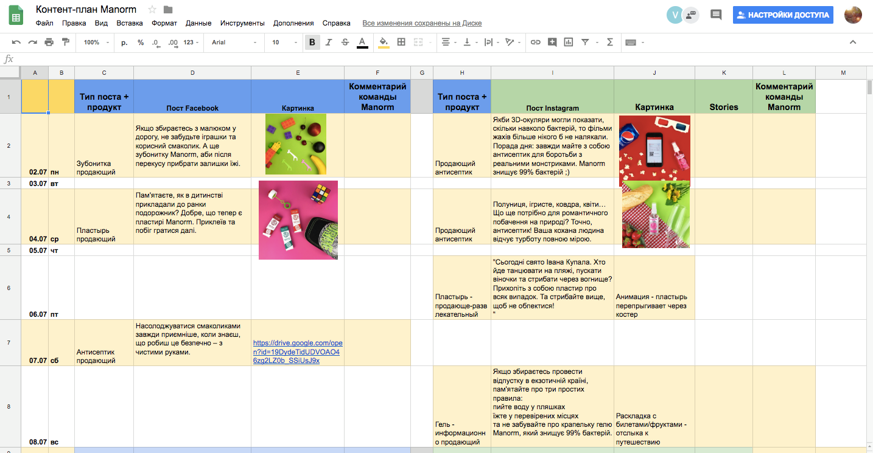873x453 pixels.
Task: Open text rotation dropdown
Action: pyautogui.click(x=513, y=42)
